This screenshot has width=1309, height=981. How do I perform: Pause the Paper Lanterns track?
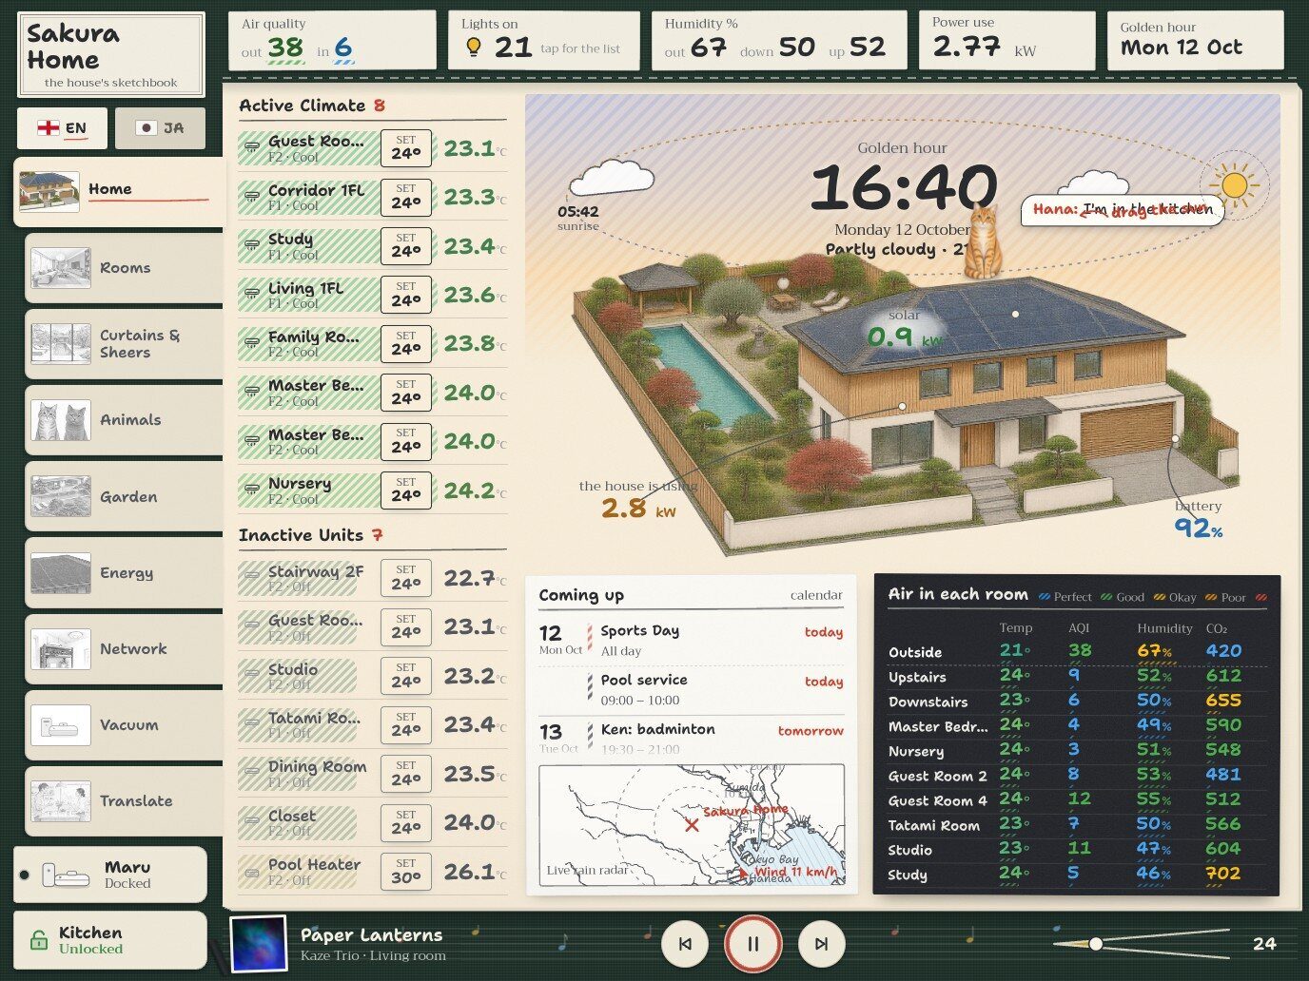pos(753,944)
